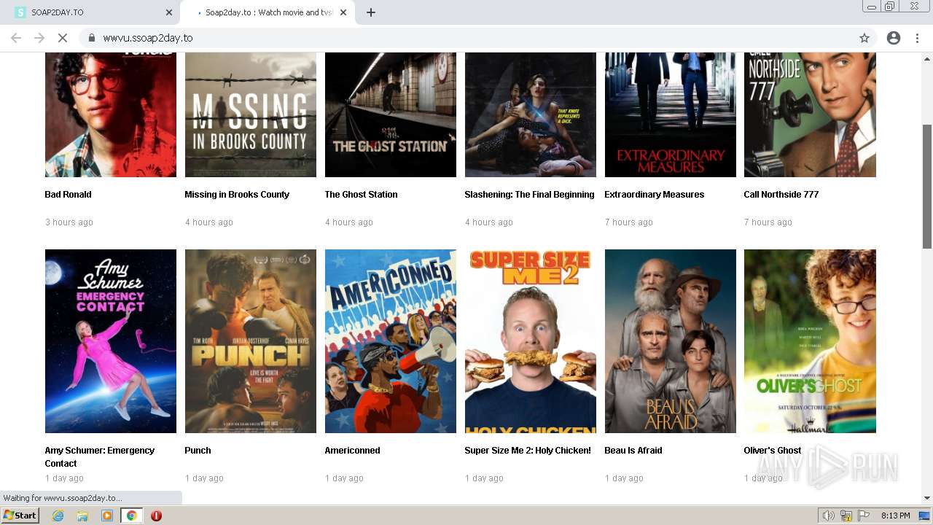Close the SOAP2DAY.TO tab
Viewport: 933px width, 525px height.
coord(169,12)
